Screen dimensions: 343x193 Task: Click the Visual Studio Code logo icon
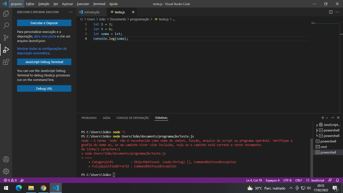pyautogui.click(x=4, y=4)
